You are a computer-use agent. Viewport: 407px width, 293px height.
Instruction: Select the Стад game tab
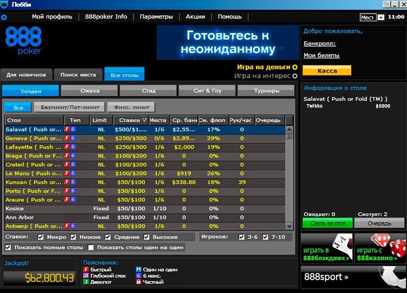point(148,91)
